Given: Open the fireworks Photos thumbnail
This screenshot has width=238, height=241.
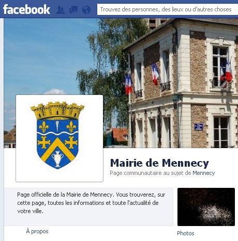Looking at the screenshot, I should (x=206, y=207).
